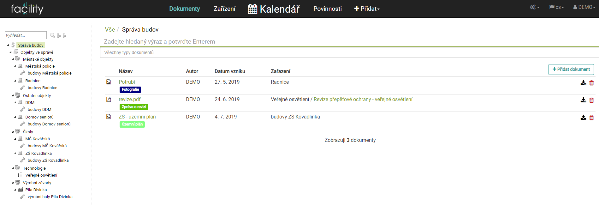Open the Všechny typy dokumentů selector

pos(349,52)
